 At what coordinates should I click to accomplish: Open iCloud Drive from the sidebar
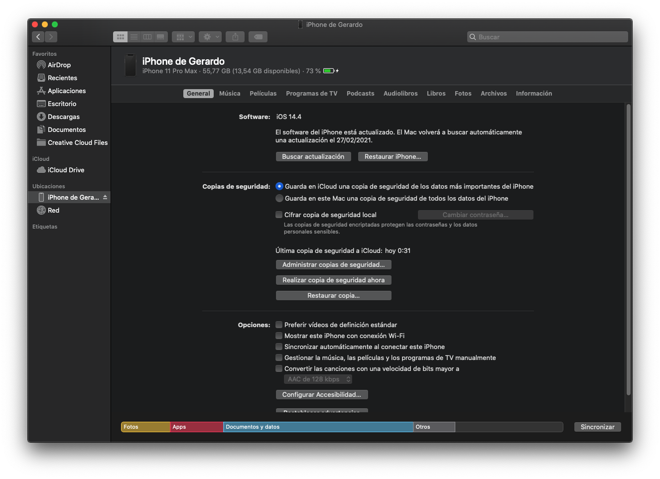coord(64,170)
